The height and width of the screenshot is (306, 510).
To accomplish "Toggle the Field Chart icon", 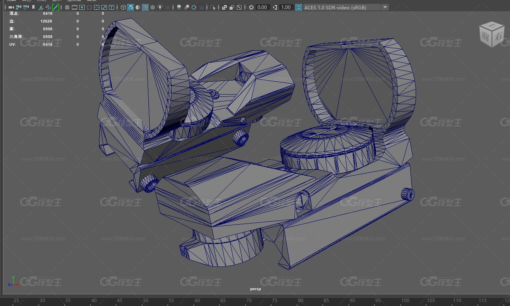I will 97,7.
